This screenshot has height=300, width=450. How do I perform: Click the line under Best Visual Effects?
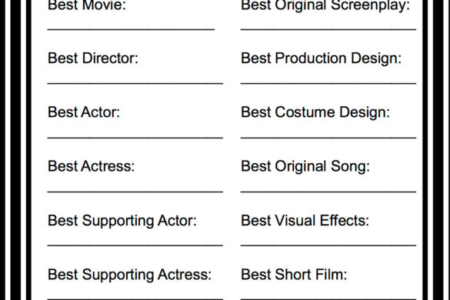(328, 245)
